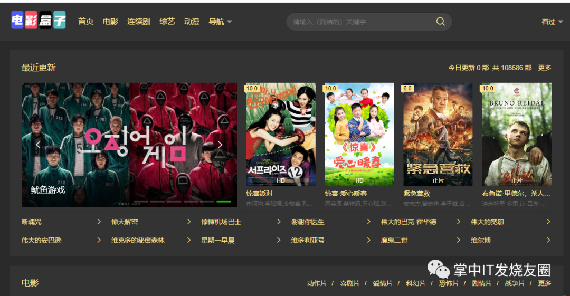
Task: Click 惊喜派对 title text
Action: [x=260, y=194]
